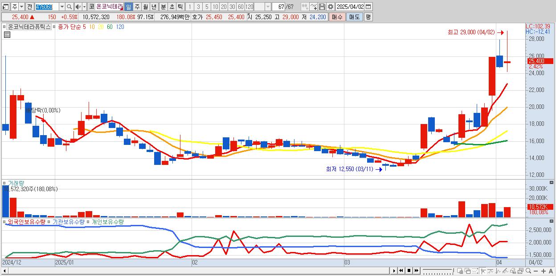Click the dotted-box chart area icon
The height and width of the screenshot is (276, 556).
pyautogui.click(x=475, y=271)
